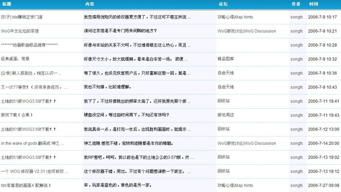Screen dimensions: 341x192
Task: Go to 'WoG Discussion' forum in the 10:21 row
Action: (246, 31)
